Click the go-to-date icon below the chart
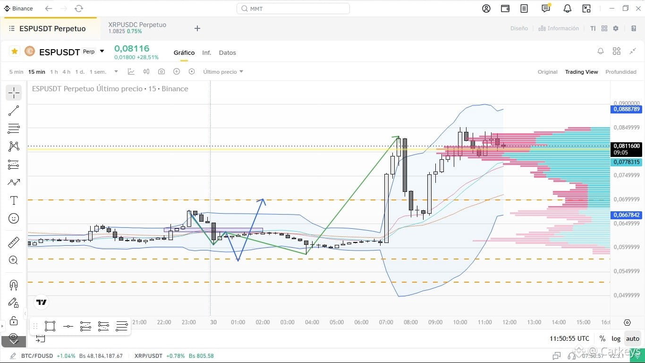 pyautogui.click(x=41, y=338)
